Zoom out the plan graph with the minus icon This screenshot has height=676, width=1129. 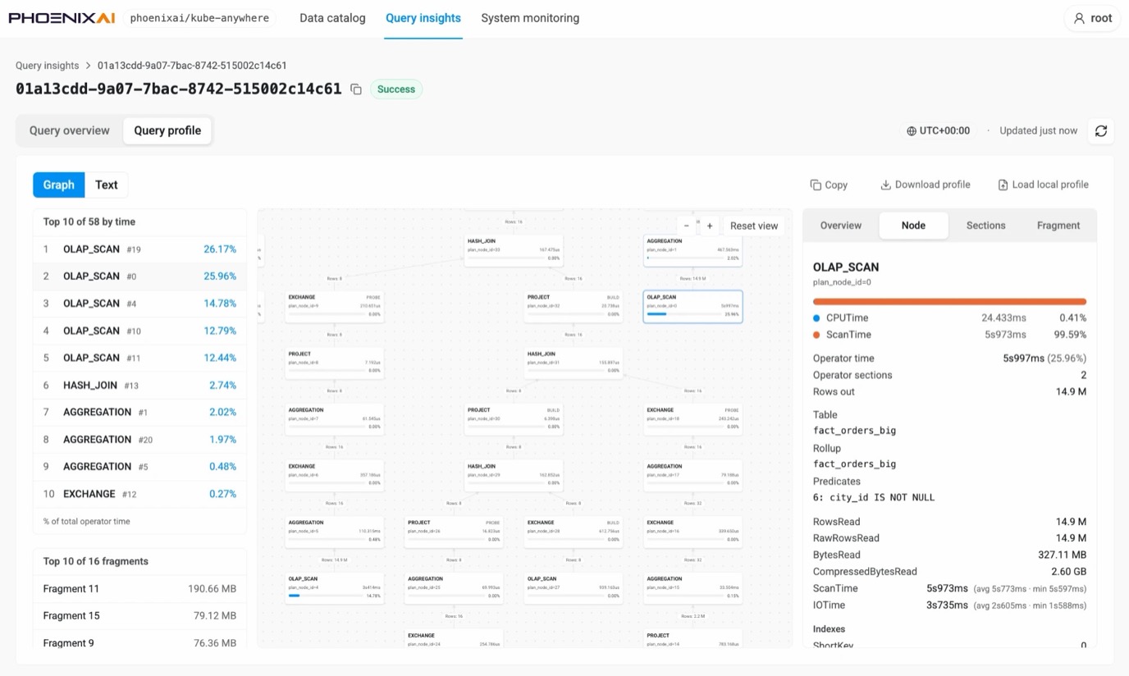click(687, 226)
